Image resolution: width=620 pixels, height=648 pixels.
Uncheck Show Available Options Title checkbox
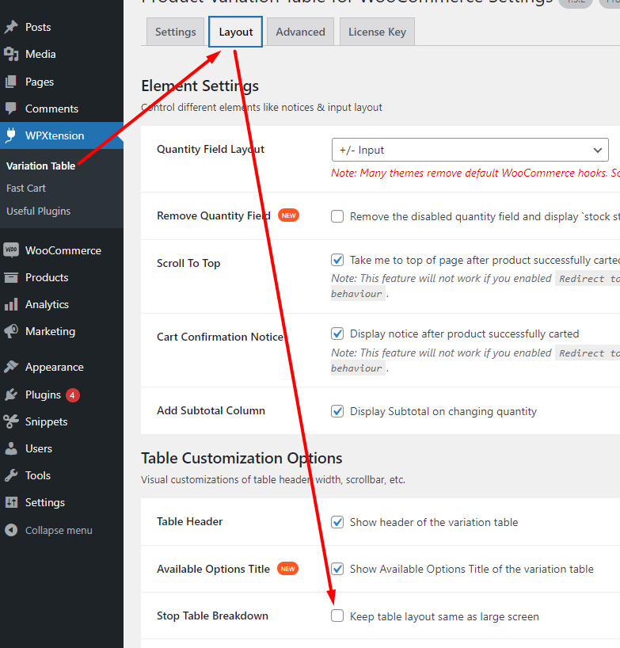(337, 569)
